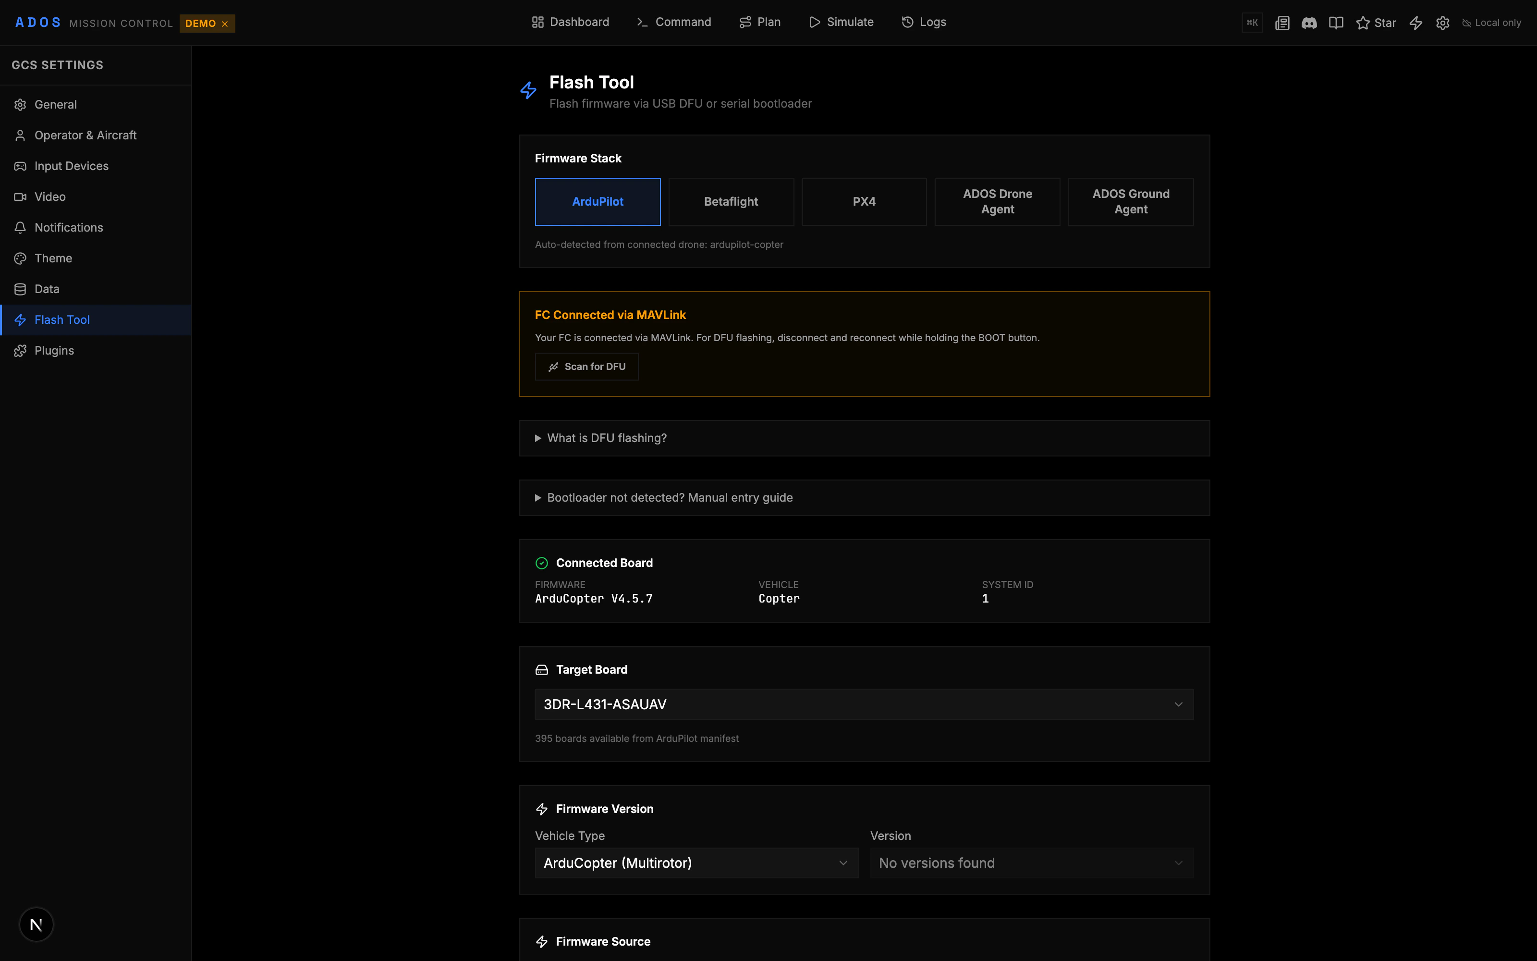Choose the PX4 firmware stack

coord(865,201)
